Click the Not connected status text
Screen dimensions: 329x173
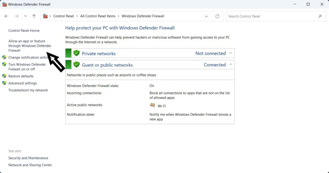210,53
